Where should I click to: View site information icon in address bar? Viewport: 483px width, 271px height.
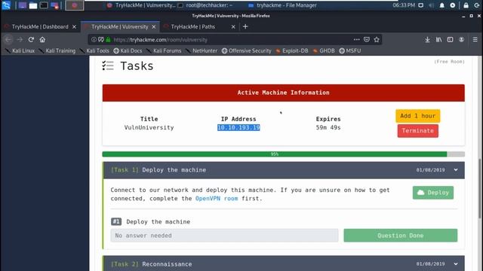pos(94,39)
